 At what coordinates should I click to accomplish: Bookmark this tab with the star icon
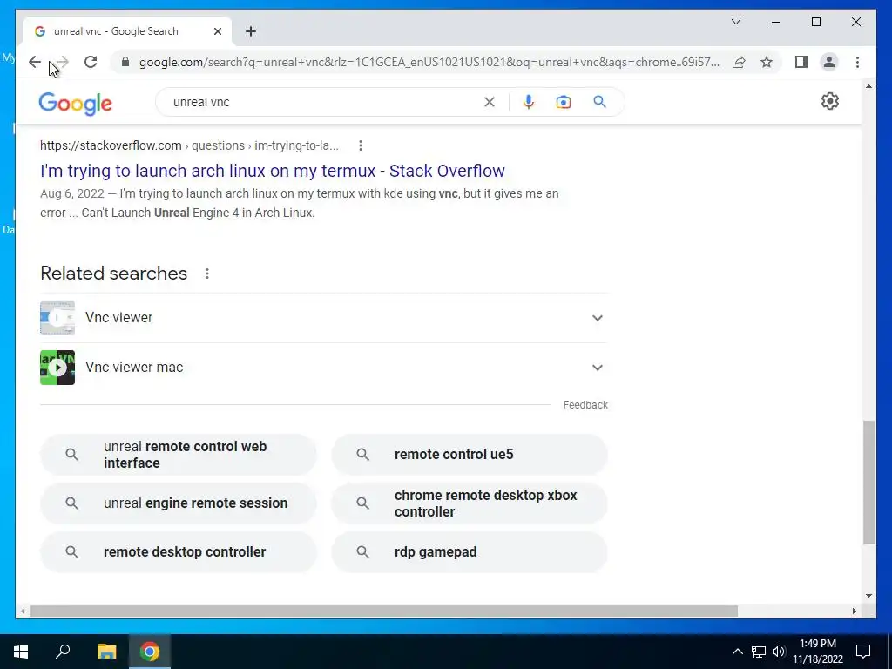click(x=767, y=62)
